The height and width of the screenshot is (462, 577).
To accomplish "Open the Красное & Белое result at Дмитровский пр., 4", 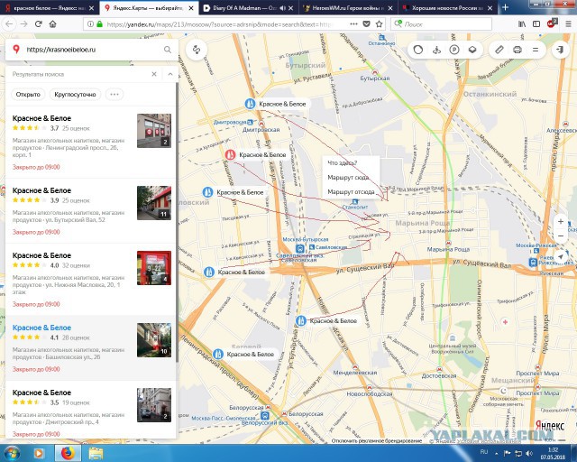I will pyautogui.click(x=91, y=410).
